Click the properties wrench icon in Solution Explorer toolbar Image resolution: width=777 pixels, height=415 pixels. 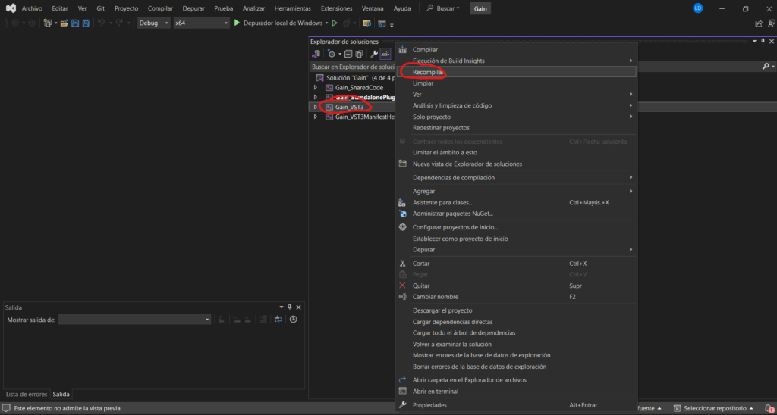pos(374,54)
